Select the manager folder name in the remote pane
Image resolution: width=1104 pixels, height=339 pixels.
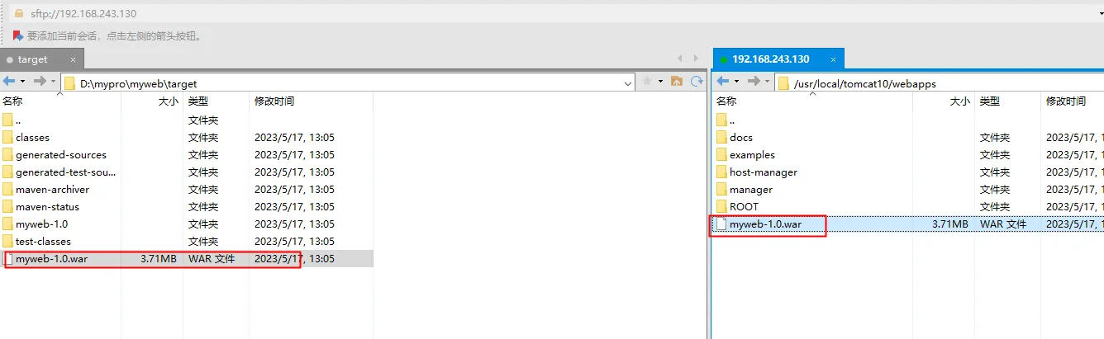click(751, 190)
